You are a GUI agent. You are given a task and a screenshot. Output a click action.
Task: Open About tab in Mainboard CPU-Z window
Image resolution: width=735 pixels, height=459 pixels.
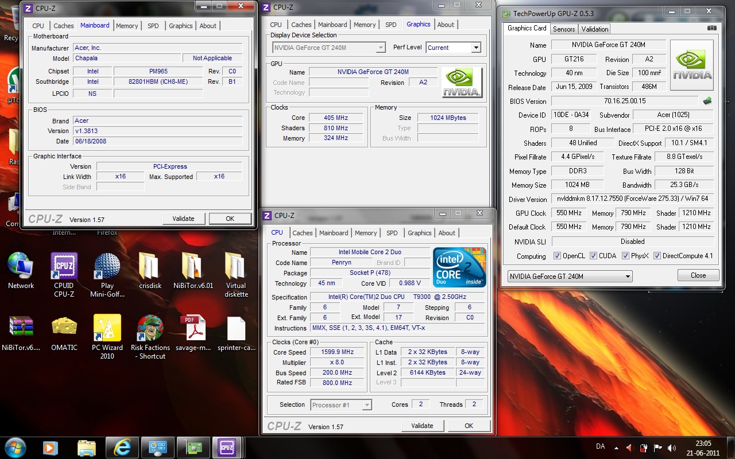point(208,26)
